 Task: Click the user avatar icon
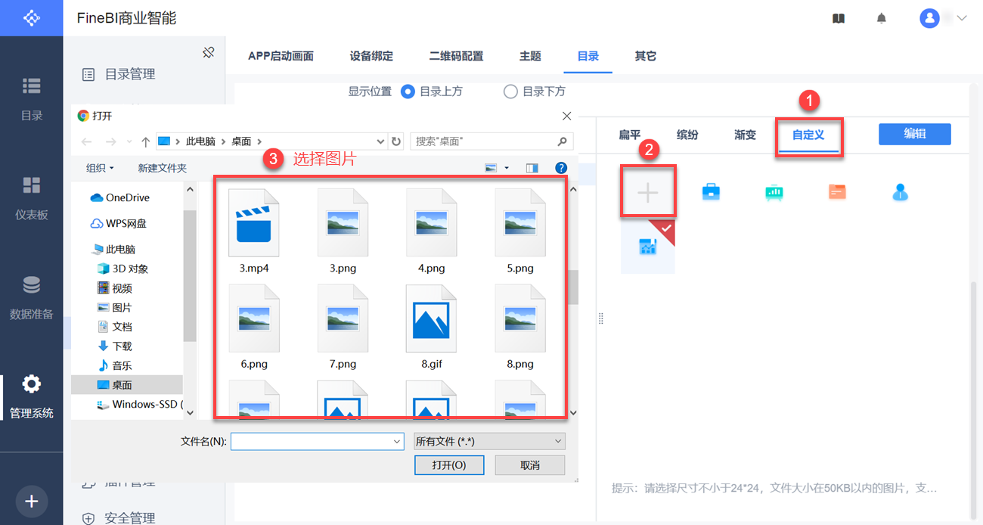(x=929, y=18)
